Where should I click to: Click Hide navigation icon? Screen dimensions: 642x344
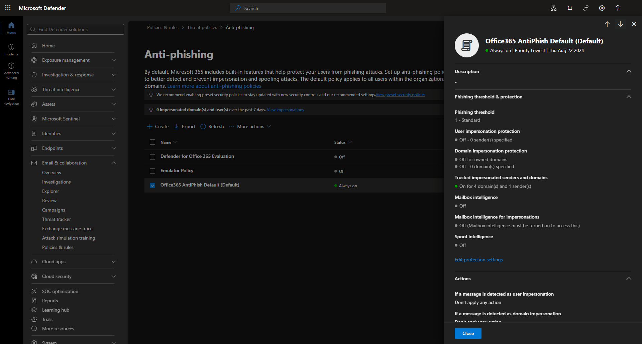[x=11, y=92]
